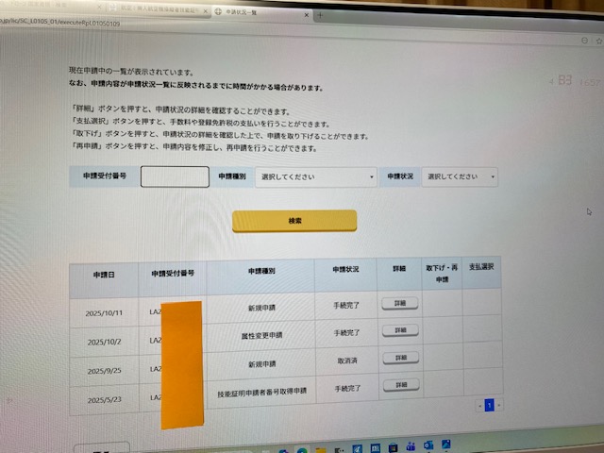Open the 申請種別 dropdown
Viewport: 604px width, 453px height.
coord(316,176)
